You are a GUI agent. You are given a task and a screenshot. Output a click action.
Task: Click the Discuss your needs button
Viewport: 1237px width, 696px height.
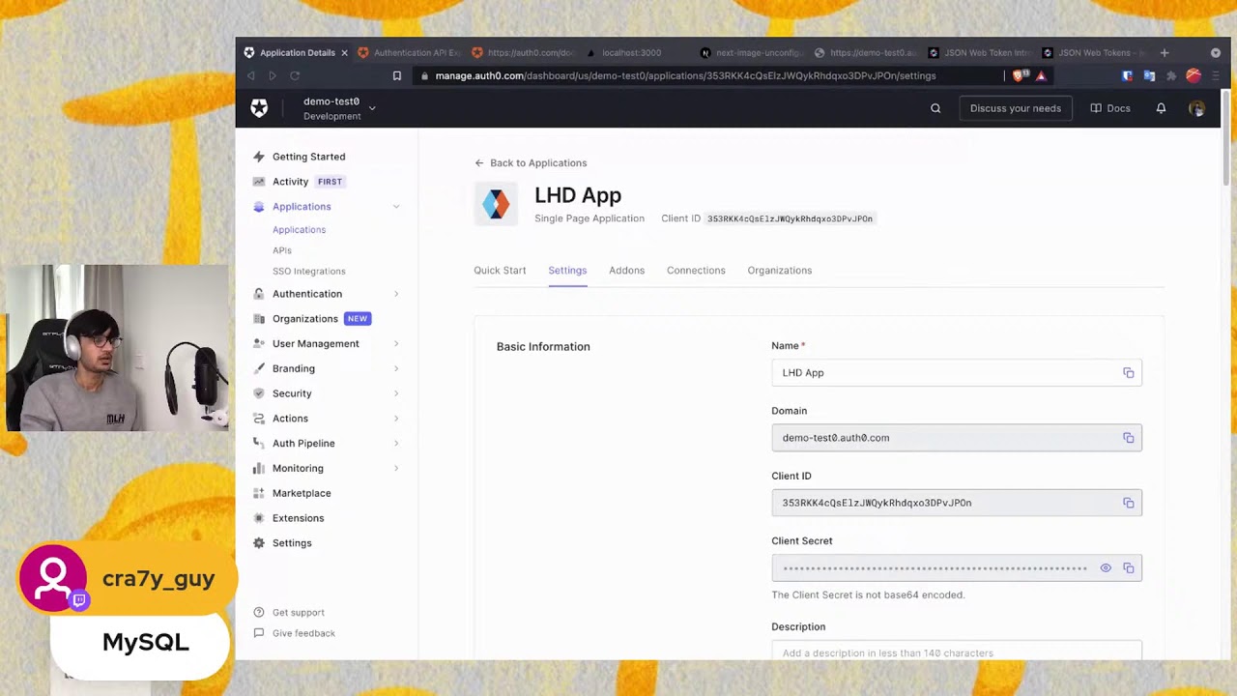[1015, 108]
